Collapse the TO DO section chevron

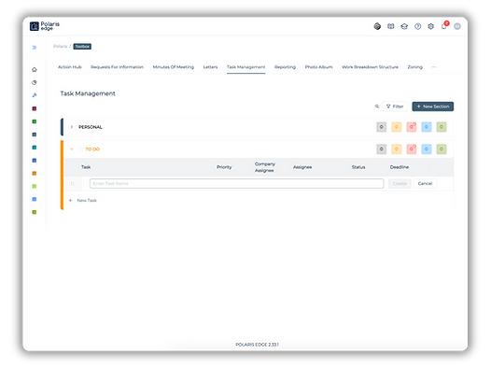72,149
